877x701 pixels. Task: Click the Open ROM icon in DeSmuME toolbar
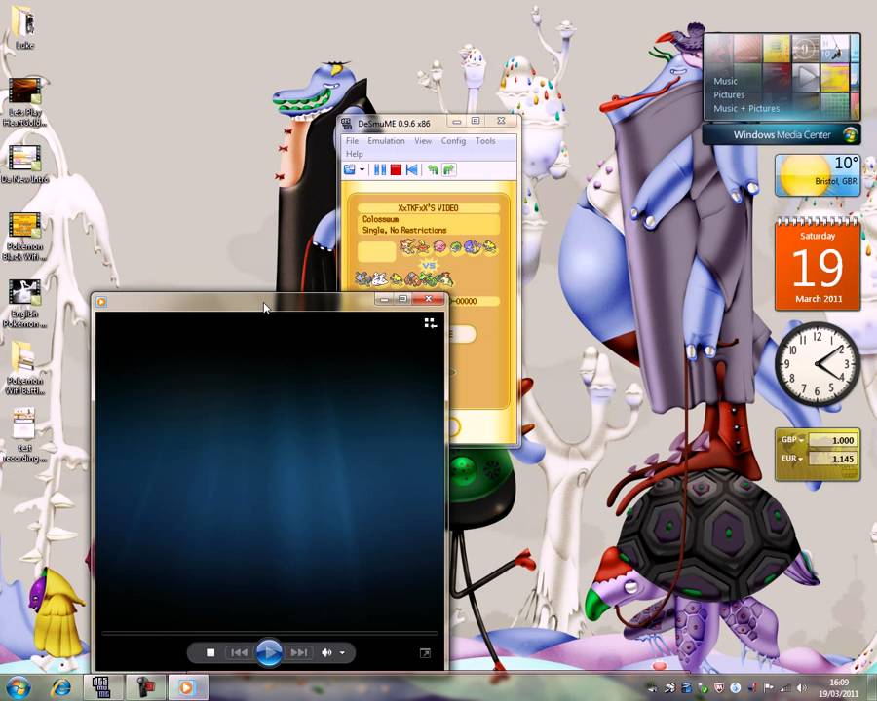tap(350, 169)
